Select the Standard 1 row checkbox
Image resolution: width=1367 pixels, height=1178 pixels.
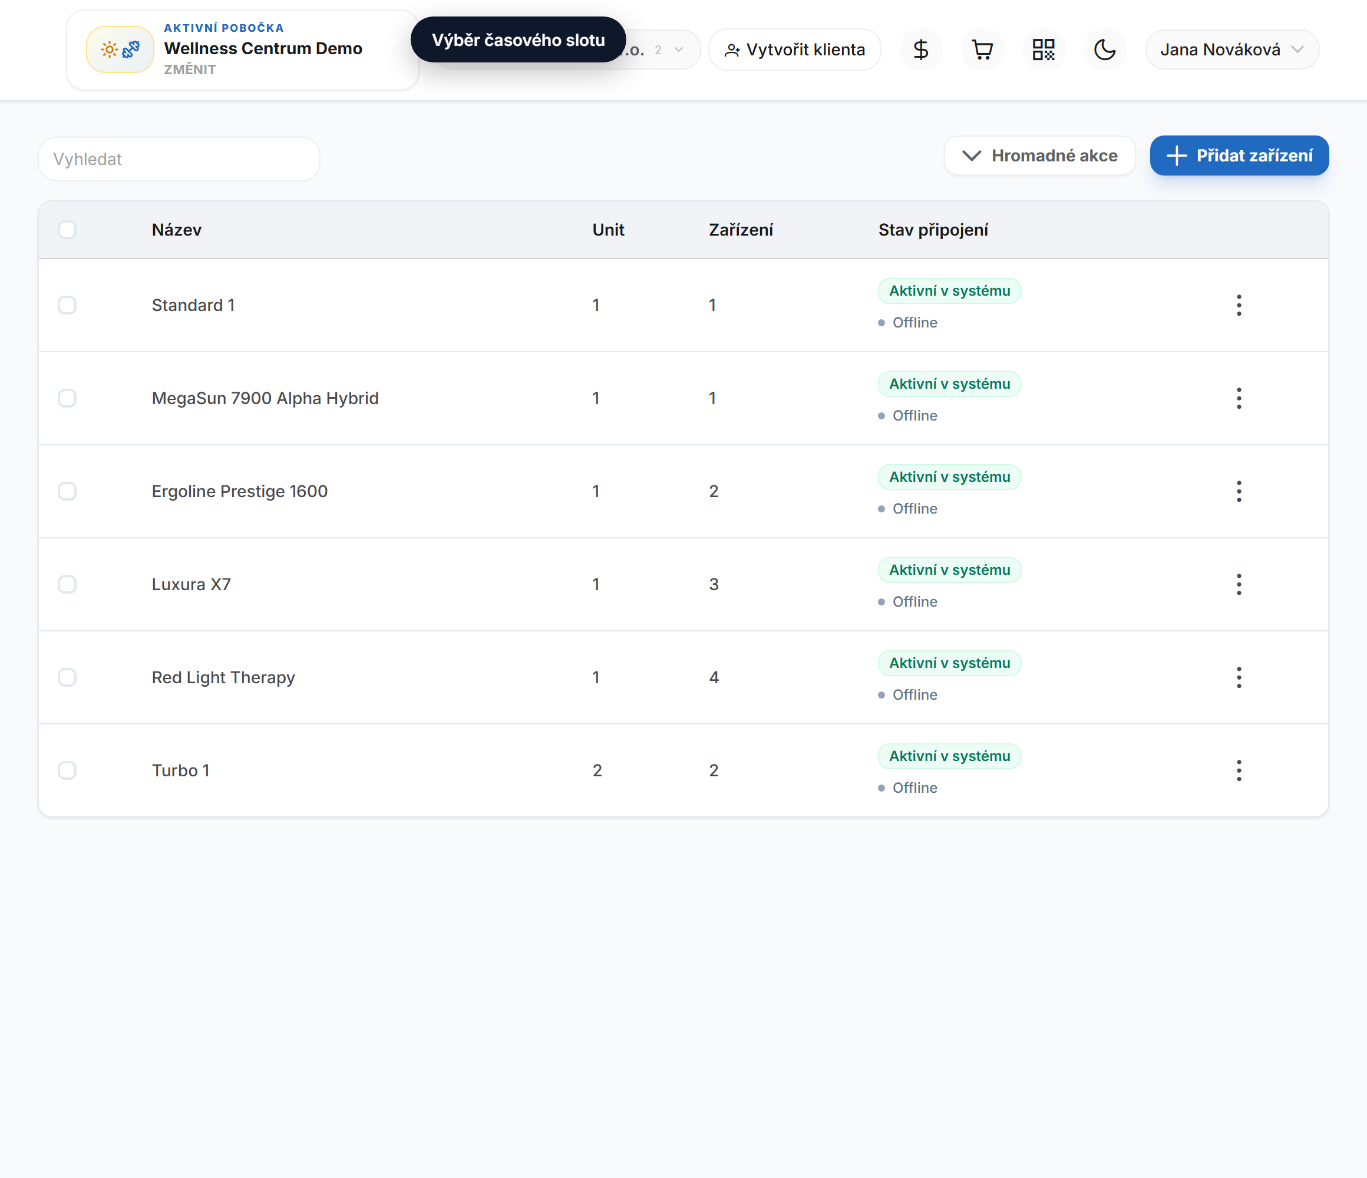pyautogui.click(x=67, y=305)
